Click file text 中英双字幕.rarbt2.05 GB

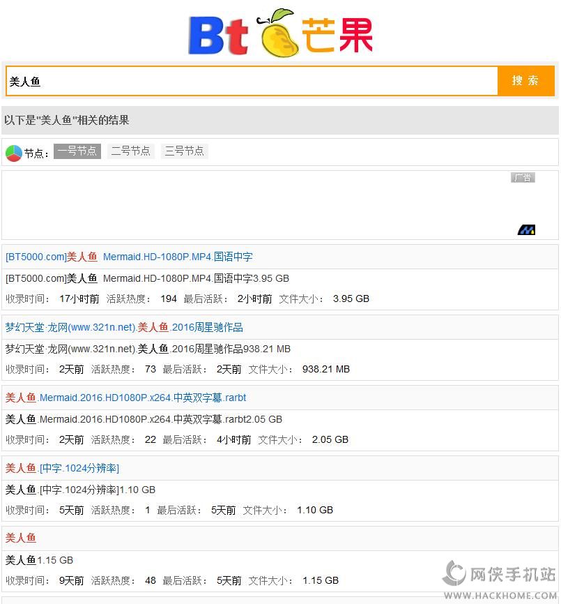tap(228, 419)
